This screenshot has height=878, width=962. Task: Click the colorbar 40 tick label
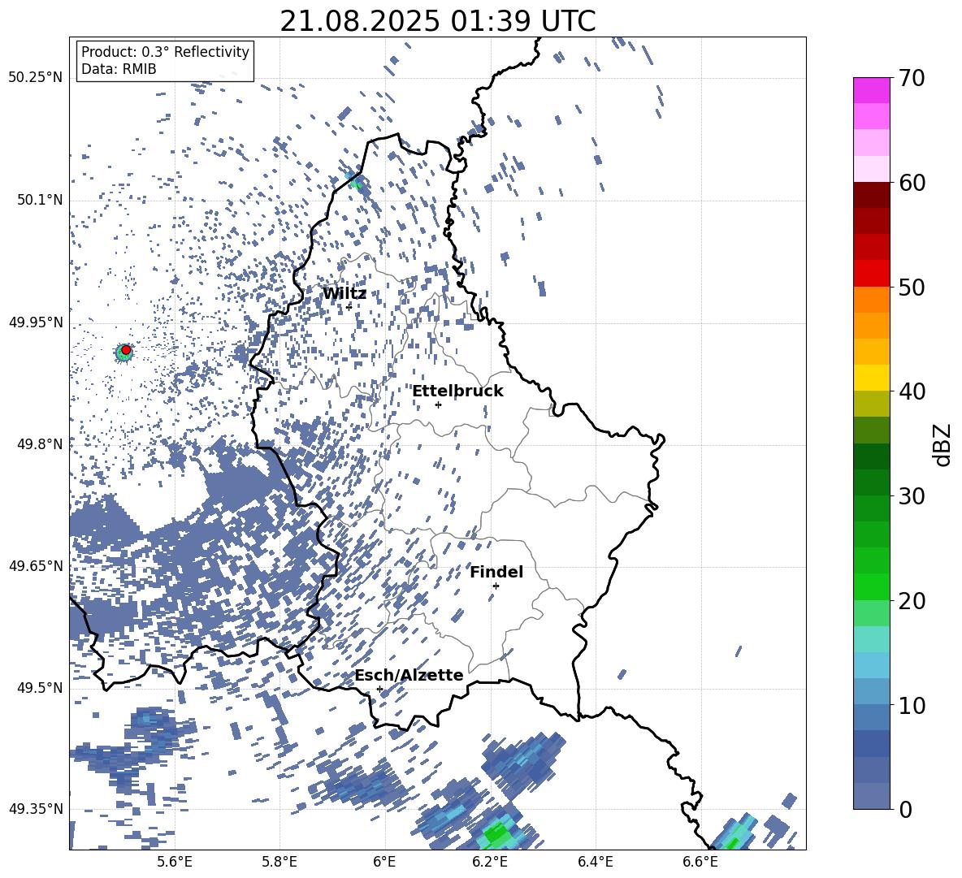pos(912,391)
